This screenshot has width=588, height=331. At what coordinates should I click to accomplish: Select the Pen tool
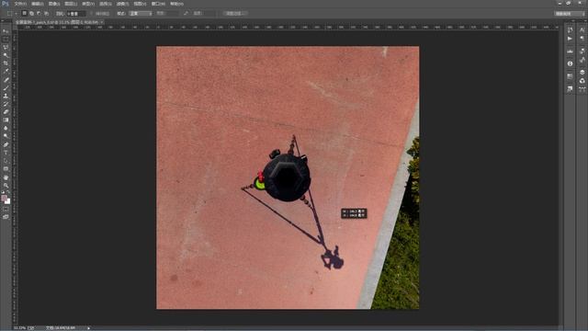(6, 144)
